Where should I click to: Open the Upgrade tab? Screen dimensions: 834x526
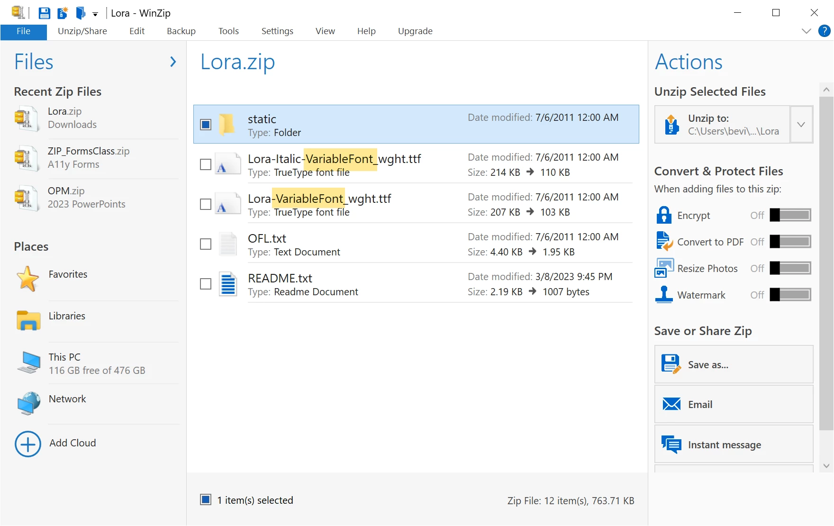415,31
